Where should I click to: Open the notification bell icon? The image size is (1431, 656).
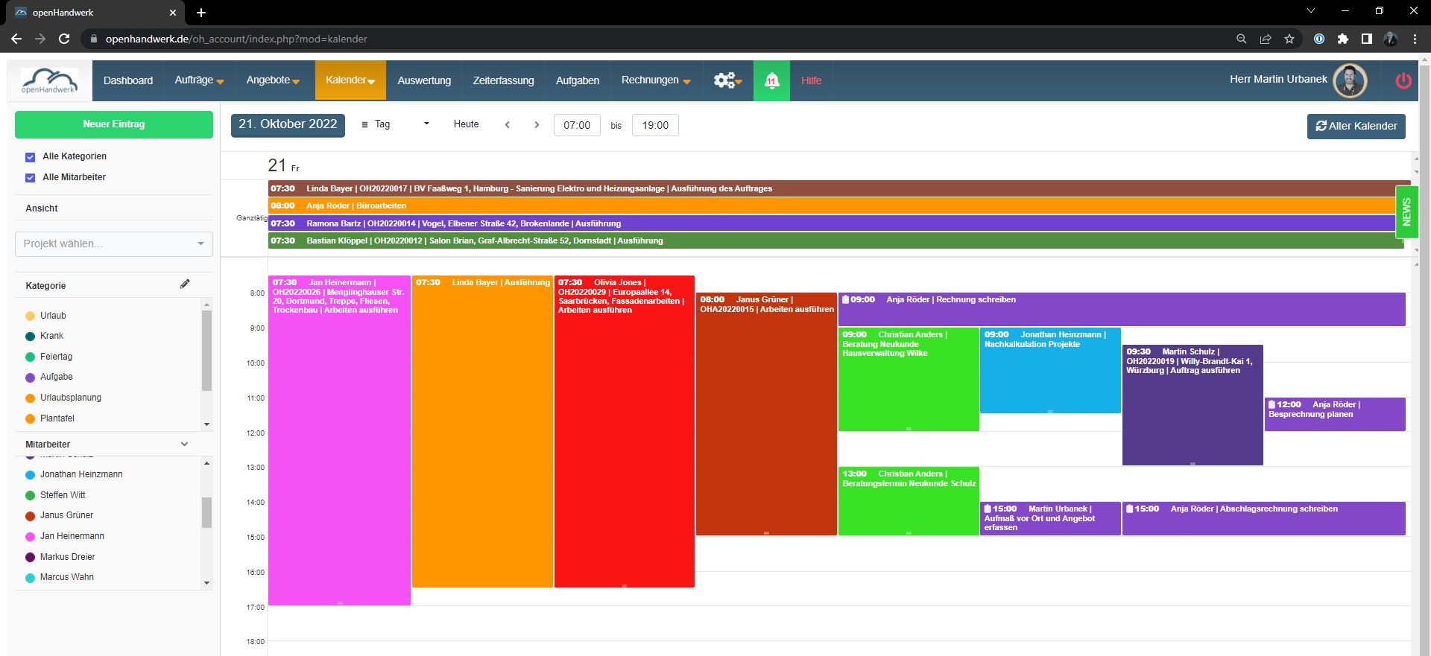(771, 80)
